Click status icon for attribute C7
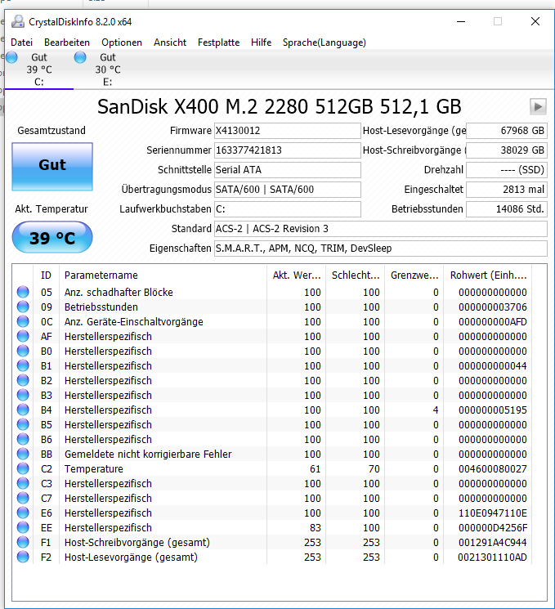The image size is (555, 609). [x=23, y=499]
